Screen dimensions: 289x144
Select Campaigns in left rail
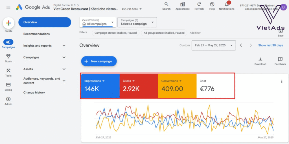coord(8,44)
